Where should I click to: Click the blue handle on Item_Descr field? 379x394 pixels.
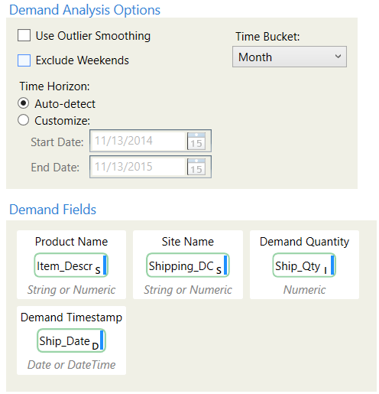105,265
